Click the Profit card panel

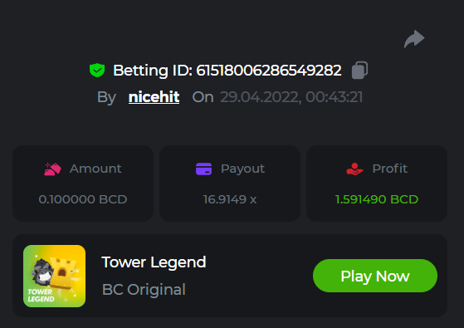click(x=377, y=184)
